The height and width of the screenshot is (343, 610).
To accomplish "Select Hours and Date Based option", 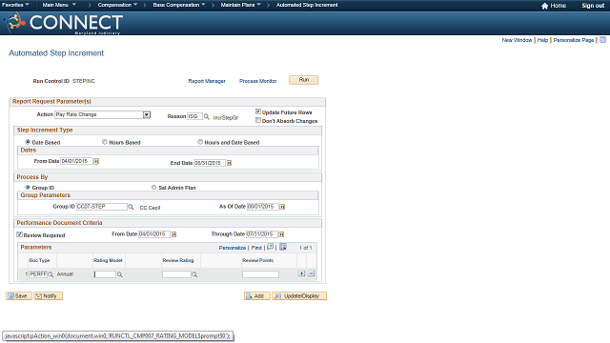I will coord(200,142).
